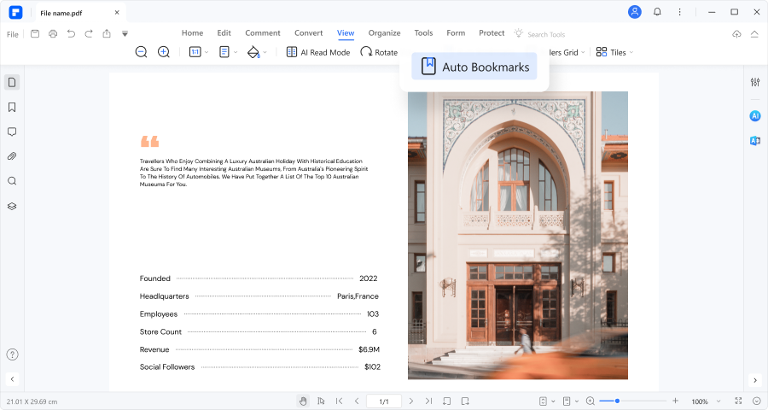Screen dimensions: 768x410
Task: Collapse the ribbon with the up arrow
Action: [x=754, y=34]
